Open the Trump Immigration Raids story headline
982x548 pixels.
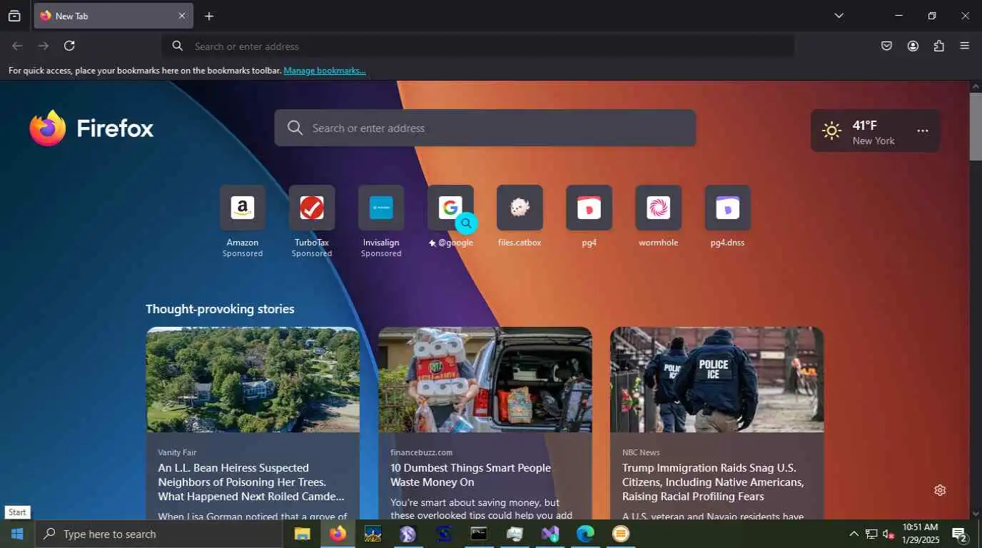713,482
